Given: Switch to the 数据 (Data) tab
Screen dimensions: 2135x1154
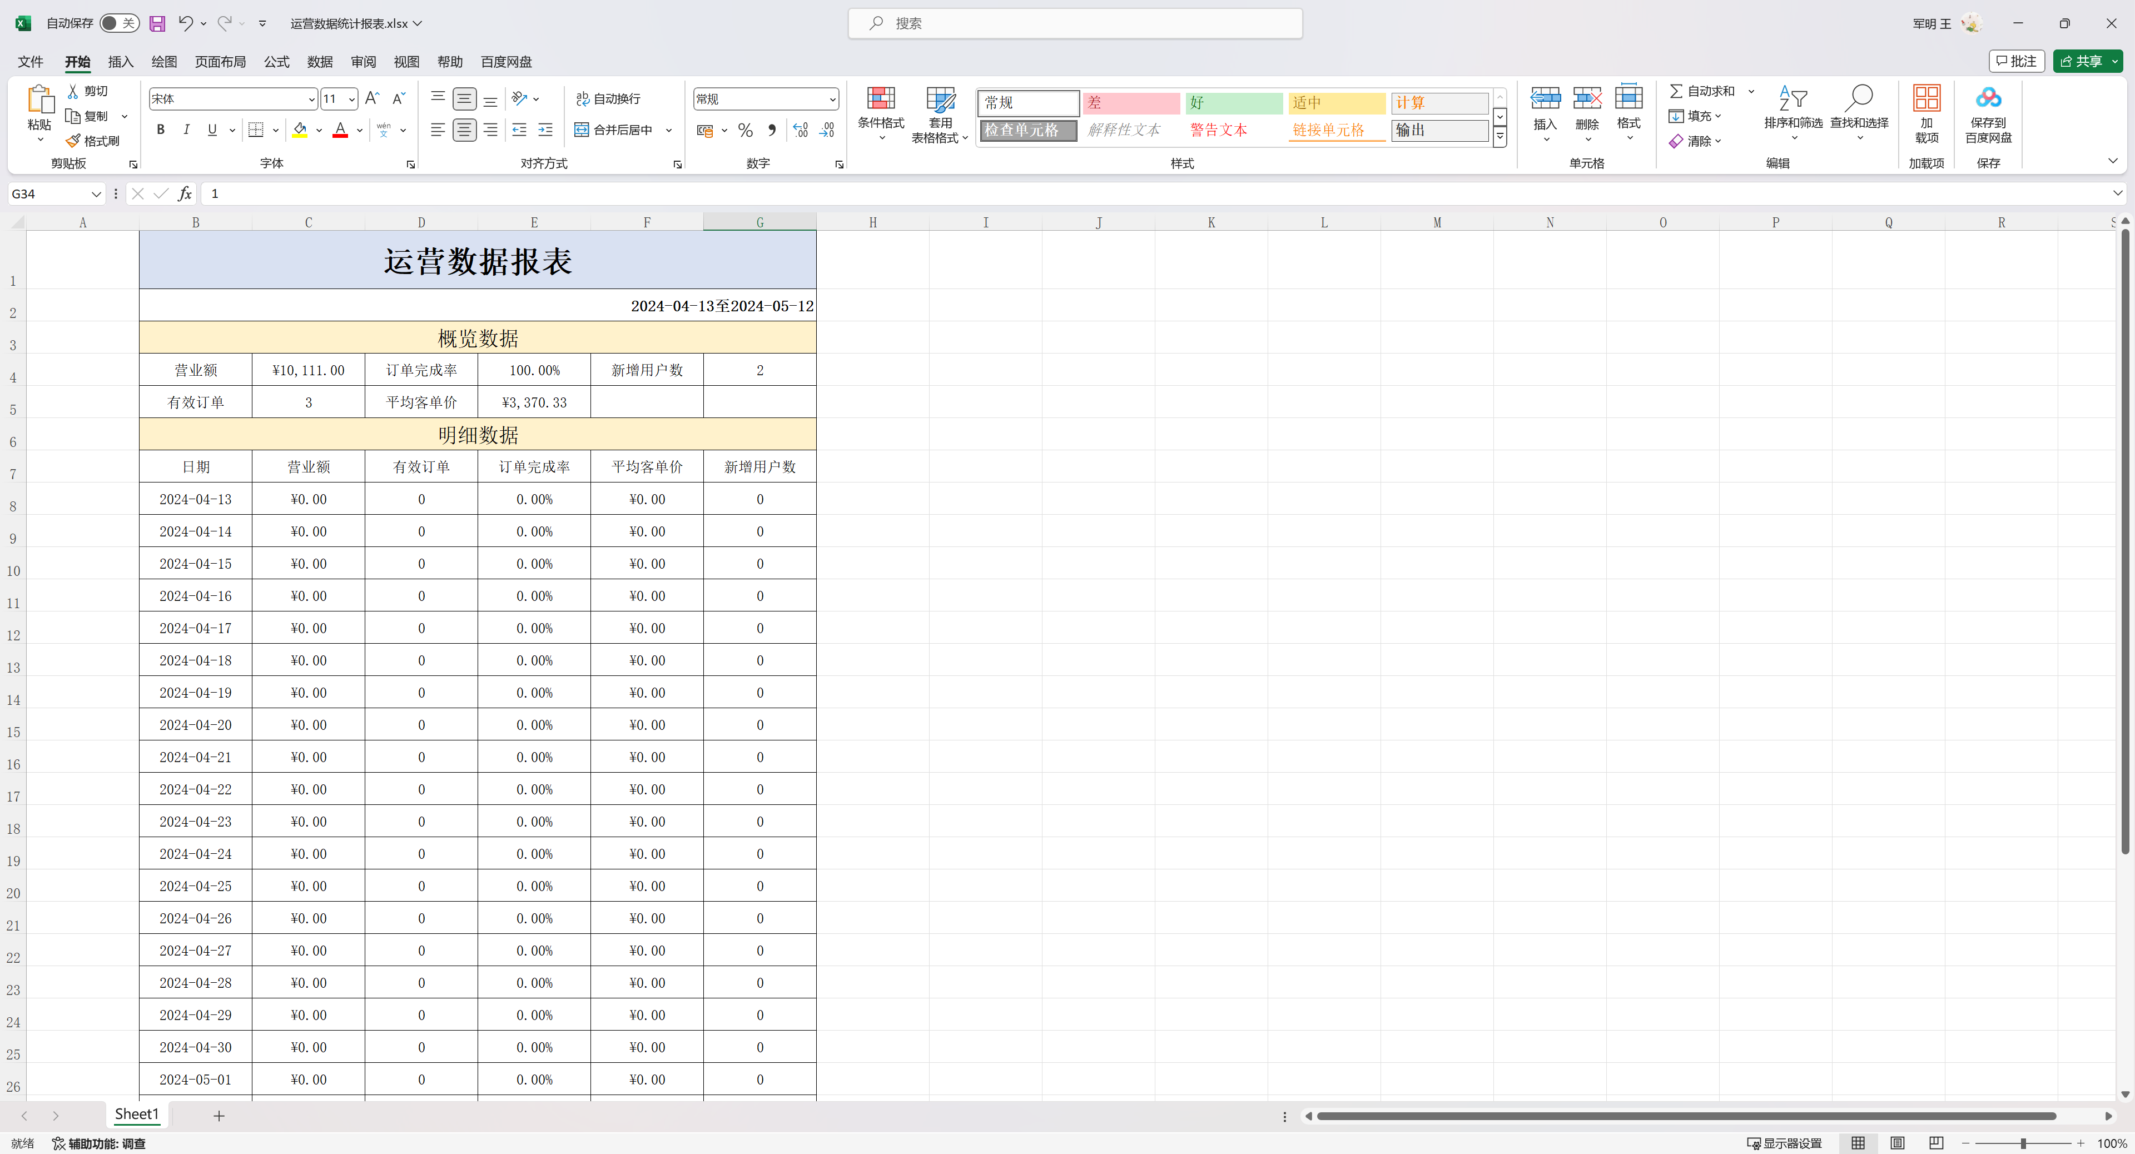Looking at the screenshot, I should [x=319, y=62].
